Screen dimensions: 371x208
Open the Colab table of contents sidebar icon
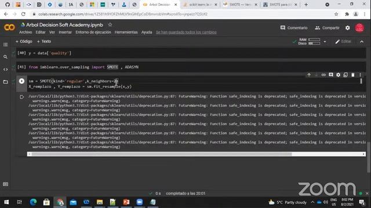[x=5, y=44]
